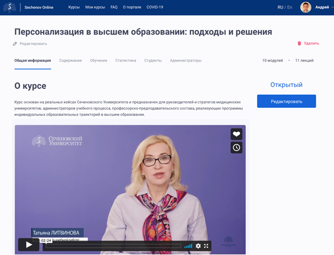Viewport: 334px width, 255px height.
Task: Expand the Андрей user menu
Action: (x=324, y=7)
